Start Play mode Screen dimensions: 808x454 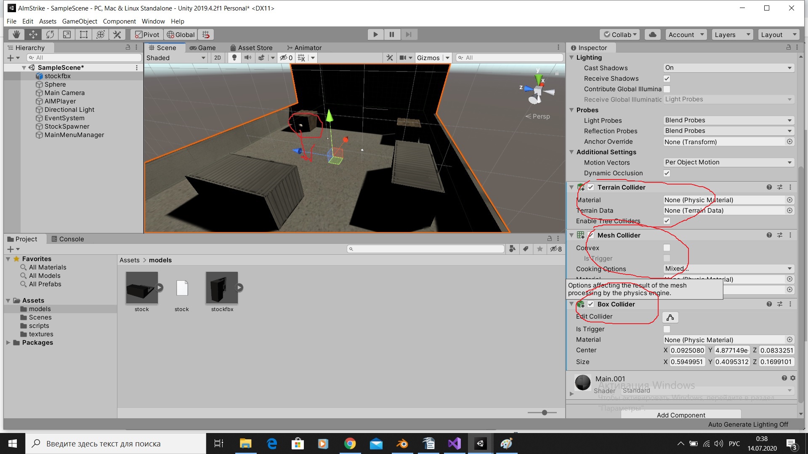pyautogui.click(x=375, y=34)
